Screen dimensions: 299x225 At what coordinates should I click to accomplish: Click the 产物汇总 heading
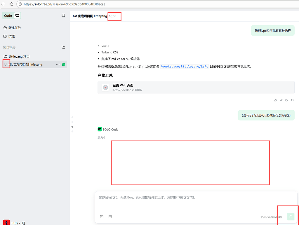pyautogui.click(x=105, y=76)
